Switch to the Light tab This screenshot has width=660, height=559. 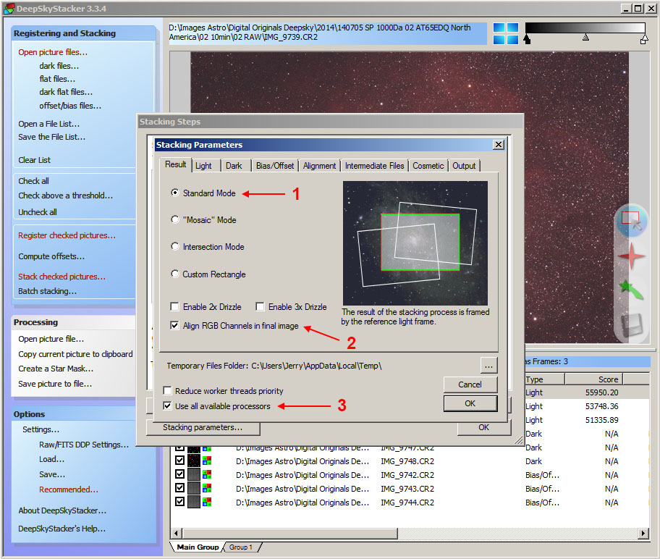pos(204,166)
